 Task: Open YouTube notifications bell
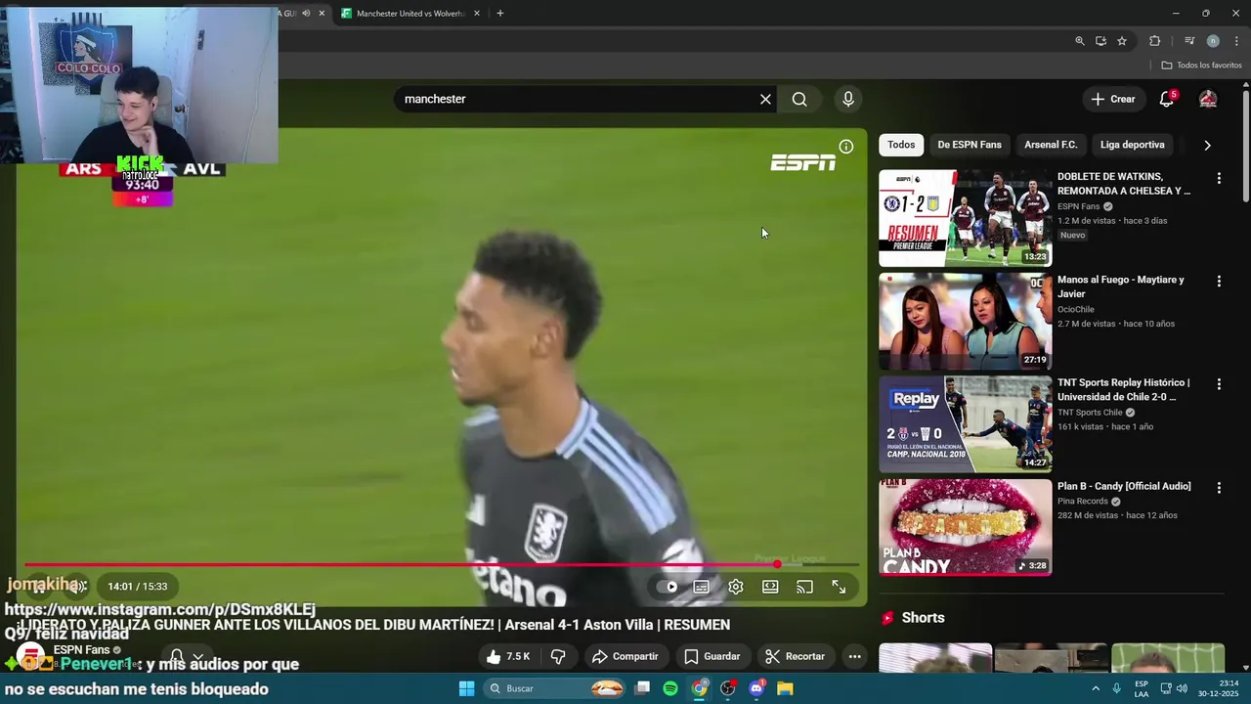pyautogui.click(x=1166, y=99)
